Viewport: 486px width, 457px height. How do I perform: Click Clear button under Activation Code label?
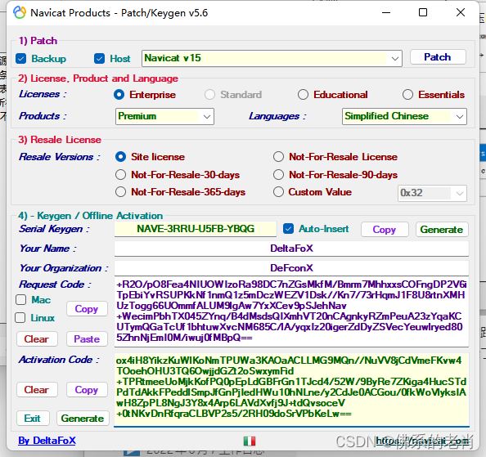(x=37, y=390)
